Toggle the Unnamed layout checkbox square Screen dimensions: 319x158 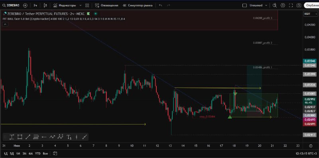click(244, 6)
